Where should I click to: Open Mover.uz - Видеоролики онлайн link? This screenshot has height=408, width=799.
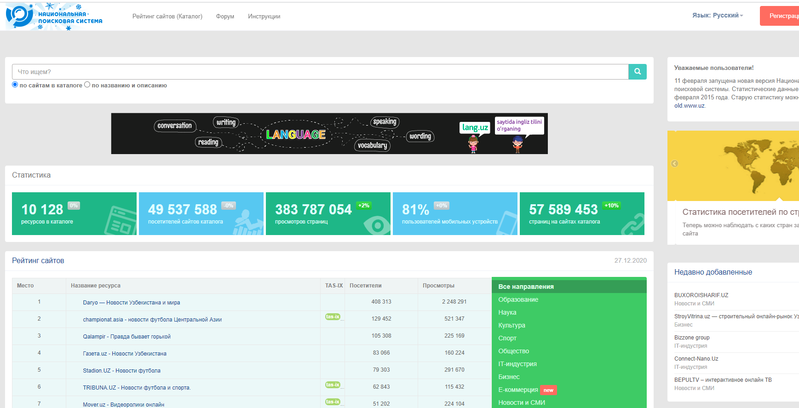[x=123, y=404]
